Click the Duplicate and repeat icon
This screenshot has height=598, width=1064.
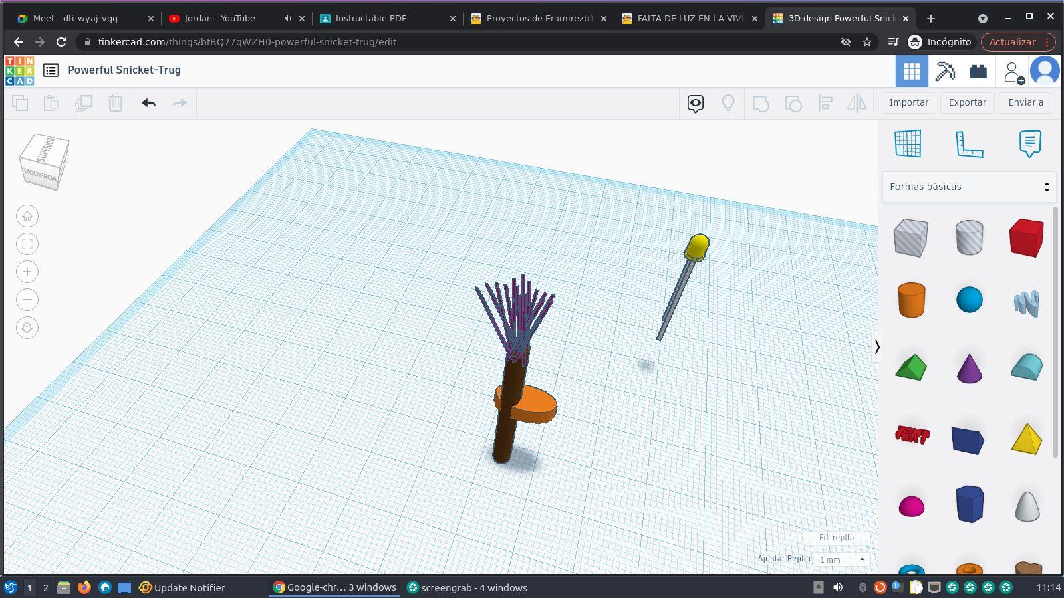point(84,103)
